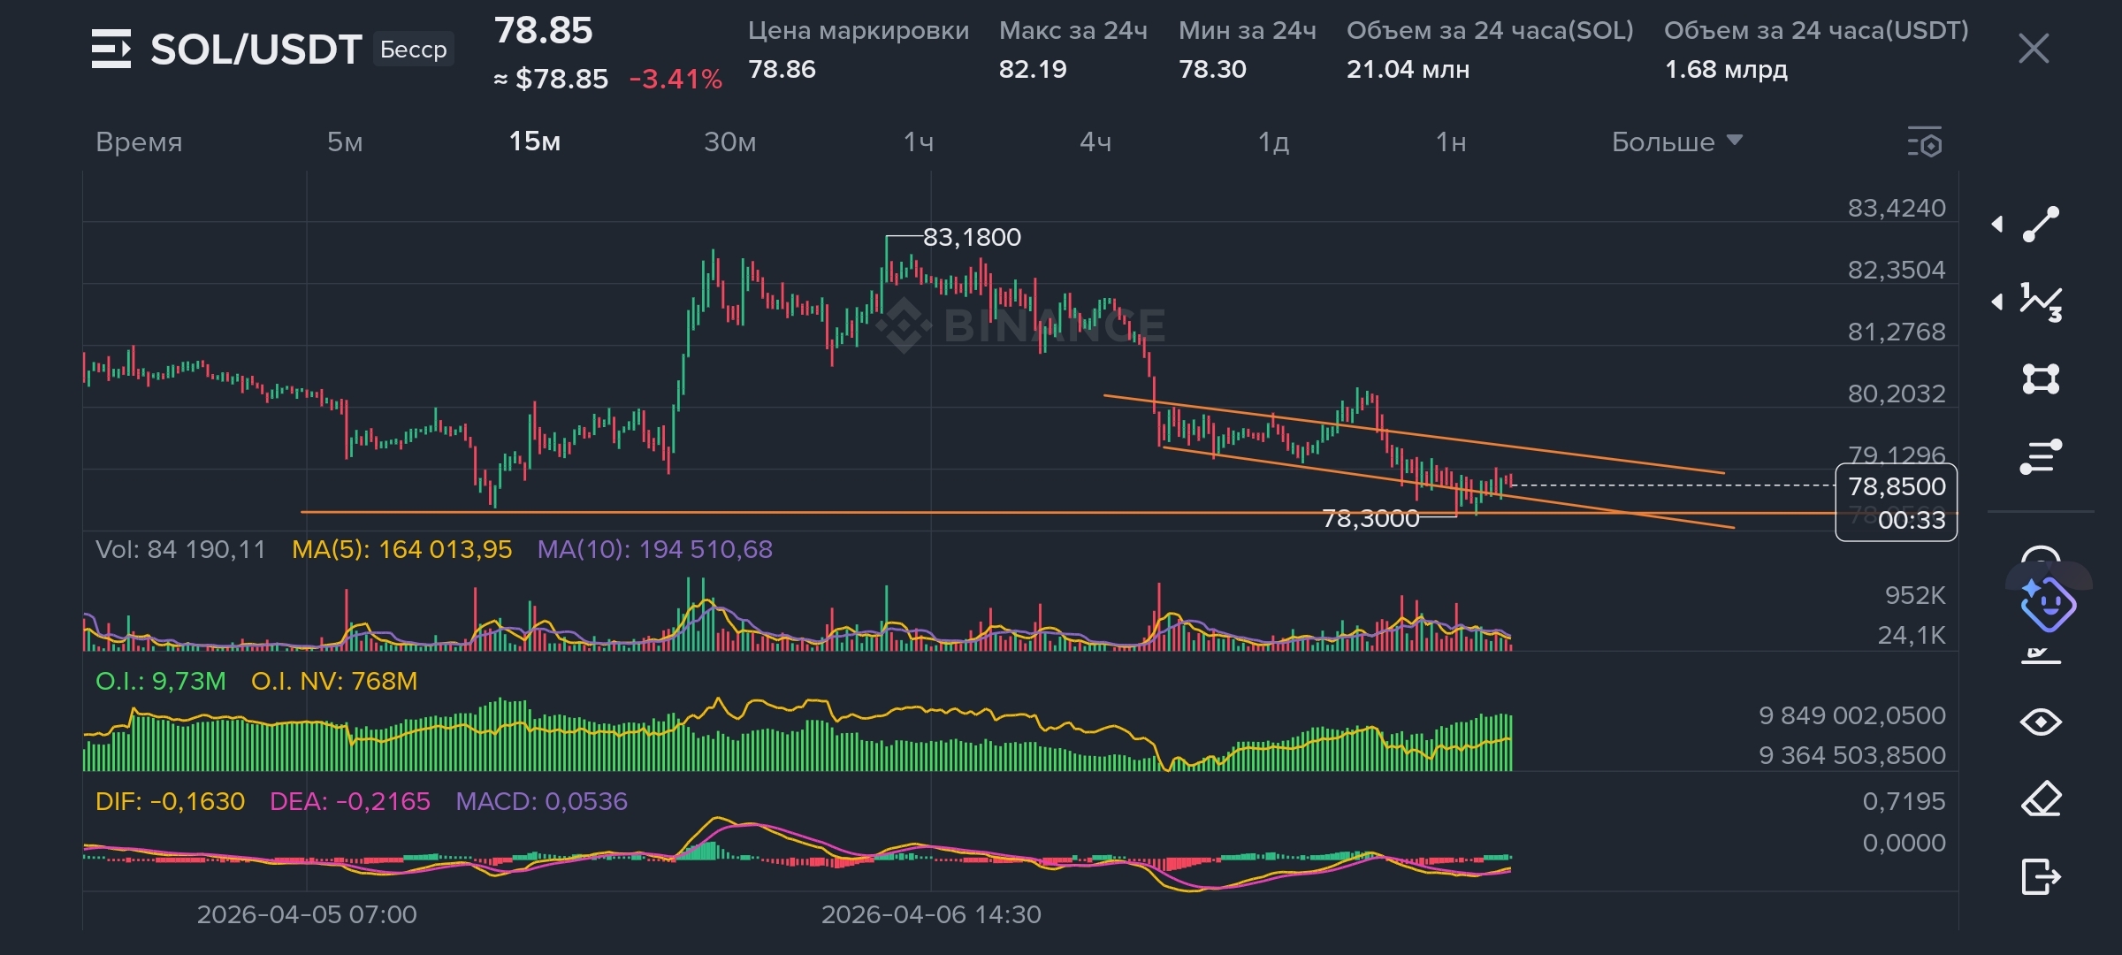The image size is (2122, 955).
Task: Close the chart with the X button
Action: (x=2034, y=49)
